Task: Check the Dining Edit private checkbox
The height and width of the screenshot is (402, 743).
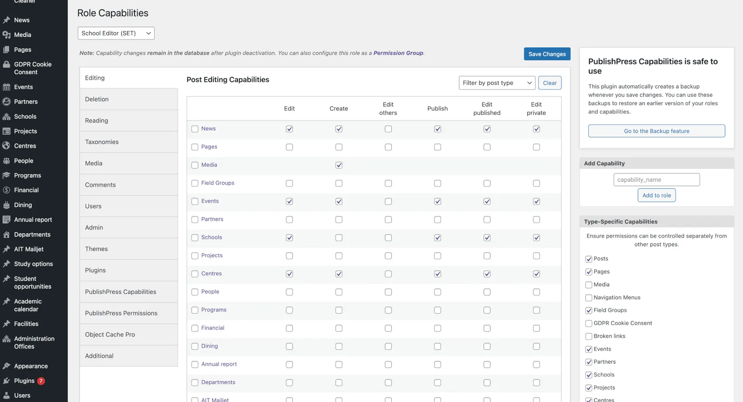Action: coord(536,346)
